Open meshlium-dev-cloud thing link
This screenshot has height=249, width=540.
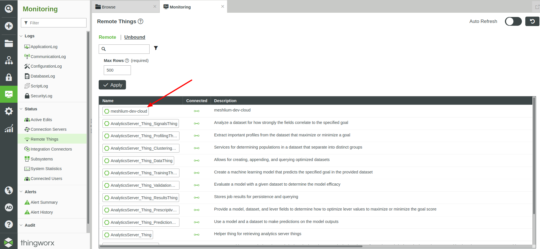pos(126,111)
